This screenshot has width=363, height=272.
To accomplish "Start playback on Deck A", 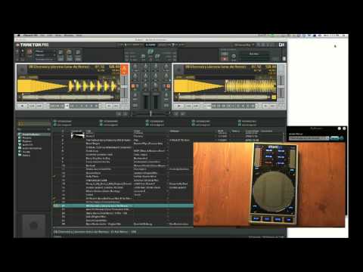I will click(22, 106).
